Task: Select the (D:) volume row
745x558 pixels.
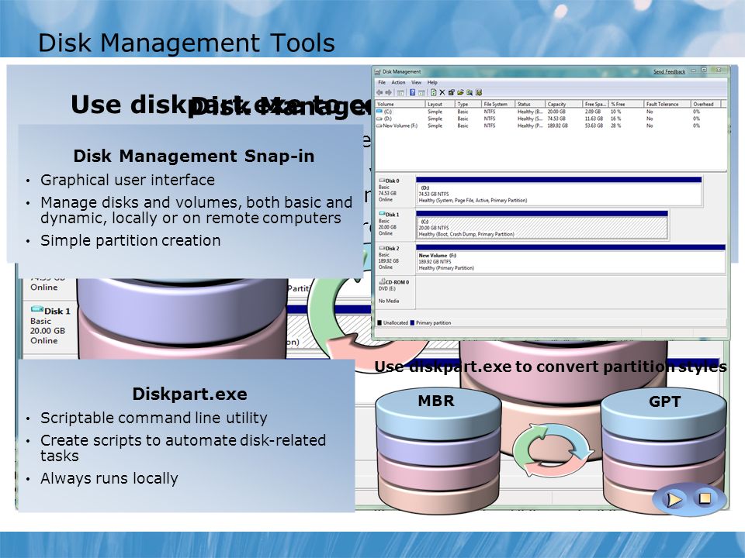Action: click(550, 119)
